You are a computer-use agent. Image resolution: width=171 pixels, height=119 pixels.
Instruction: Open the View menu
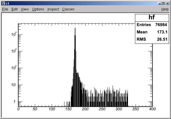[25, 9]
